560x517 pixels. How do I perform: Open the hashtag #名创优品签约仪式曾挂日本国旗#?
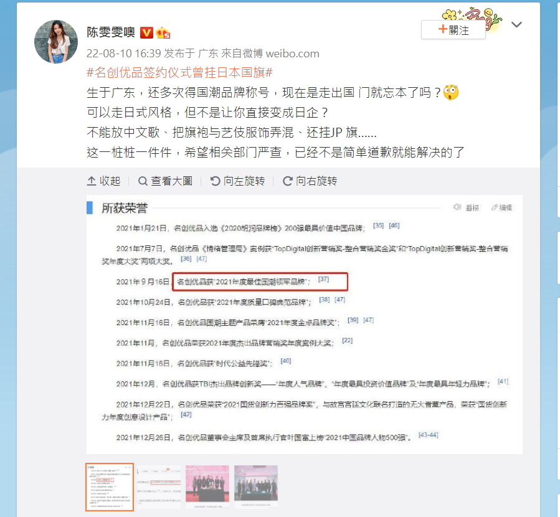click(179, 72)
